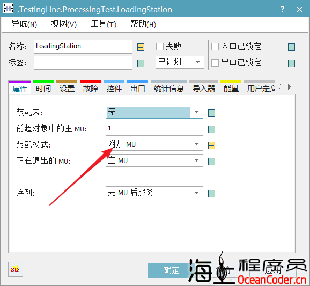Toggle inheritance square beside 装配表 dropdown
This screenshot has width=310, height=286.
click(211, 113)
